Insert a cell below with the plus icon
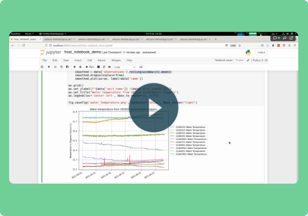308x216 pixels. click(48, 67)
